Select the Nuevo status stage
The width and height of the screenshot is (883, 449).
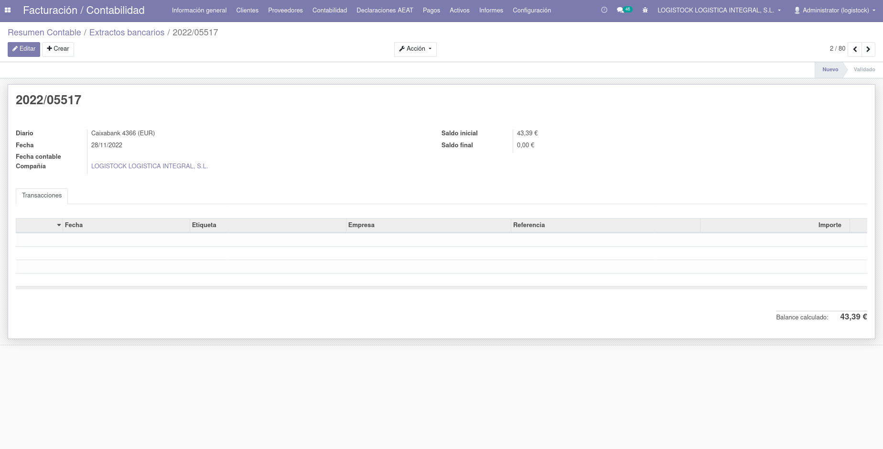click(x=830, y=69)
